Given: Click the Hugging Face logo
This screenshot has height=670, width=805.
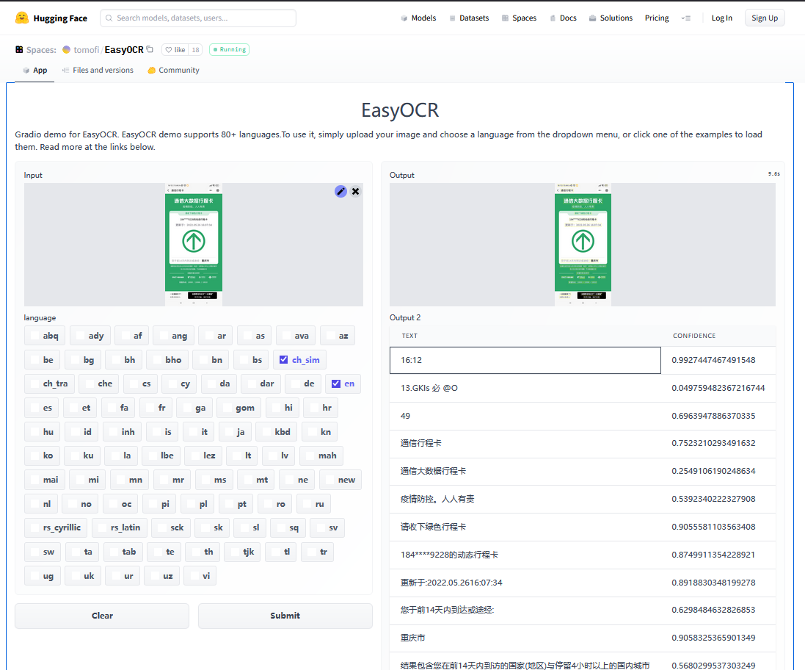Looking at the screenshot, I should 51,18.
